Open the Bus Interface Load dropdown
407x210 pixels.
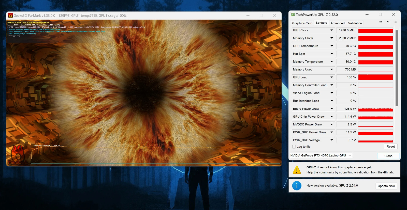pos(332,101)
